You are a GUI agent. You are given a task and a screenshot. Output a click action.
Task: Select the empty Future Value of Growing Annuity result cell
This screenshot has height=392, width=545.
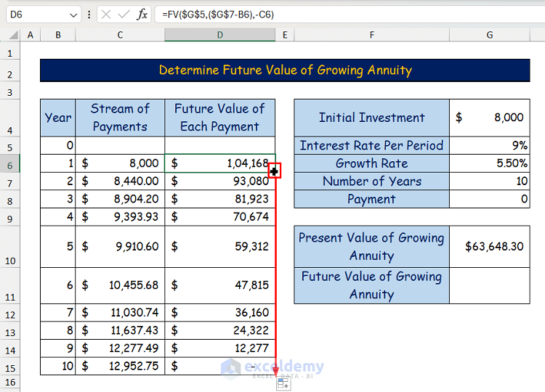490,285
